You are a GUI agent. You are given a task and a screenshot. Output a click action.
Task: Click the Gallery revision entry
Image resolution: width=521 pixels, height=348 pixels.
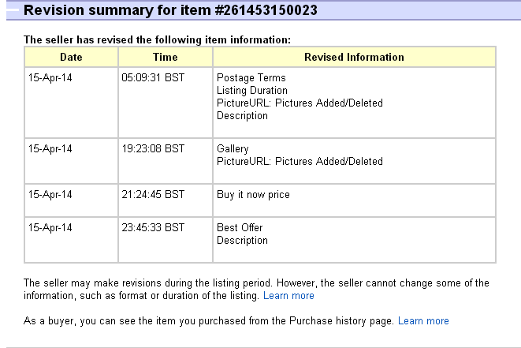(x=233, y=149)
